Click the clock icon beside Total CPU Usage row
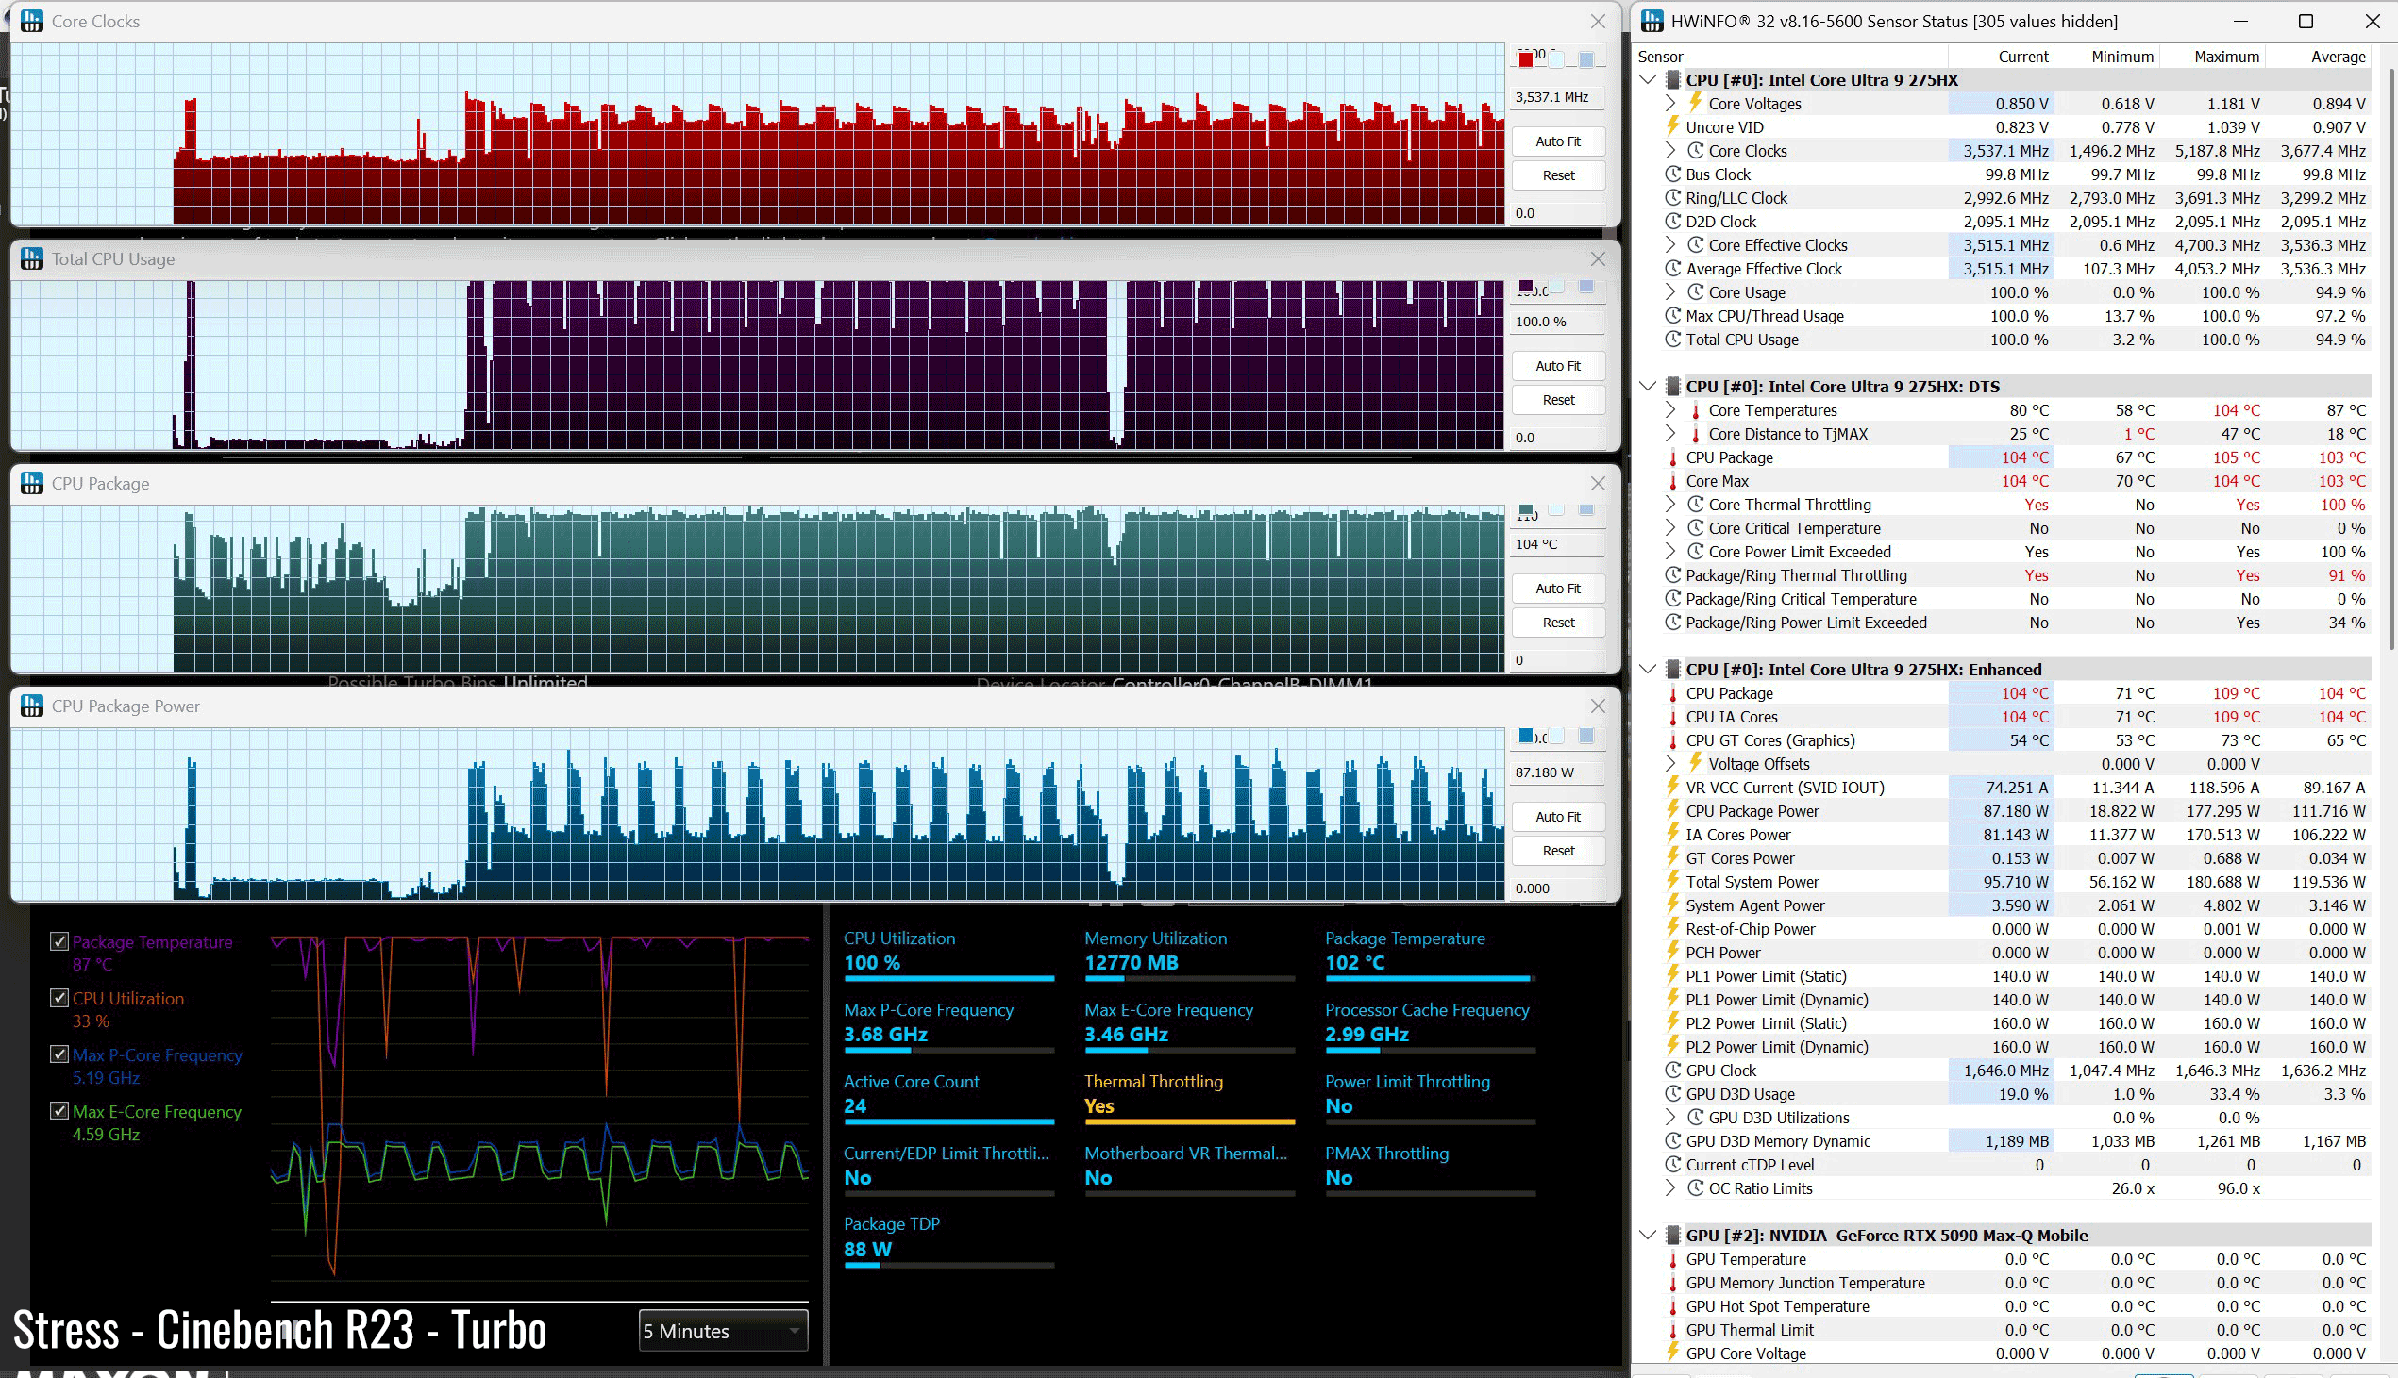This screenshot has height=1378, width=2398. tap(1673, 340)
